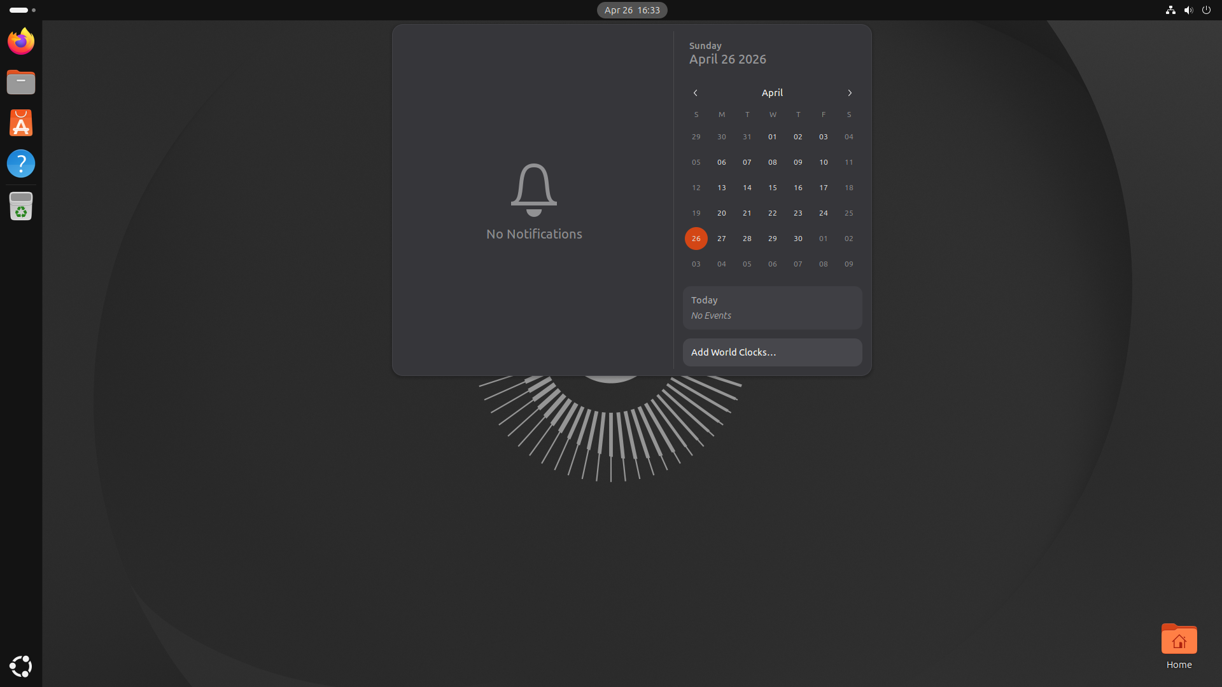The height and width of the screenshot is (687, 1222).
Task: Open Ubuntu App Center in dock
Action: [21, 123]
